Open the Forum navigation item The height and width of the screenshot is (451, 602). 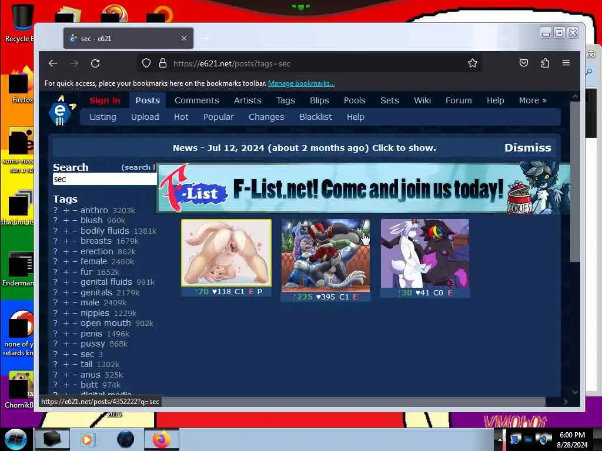pos(459,100)
